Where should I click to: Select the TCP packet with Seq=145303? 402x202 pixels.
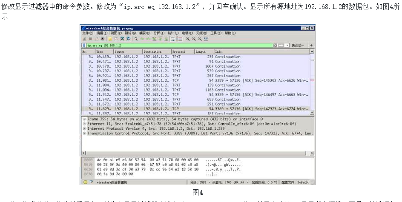pyautogui.click(x=195, y=80)
